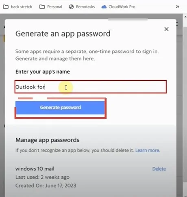Open the back stretch bookmark folder

(17, 6)
